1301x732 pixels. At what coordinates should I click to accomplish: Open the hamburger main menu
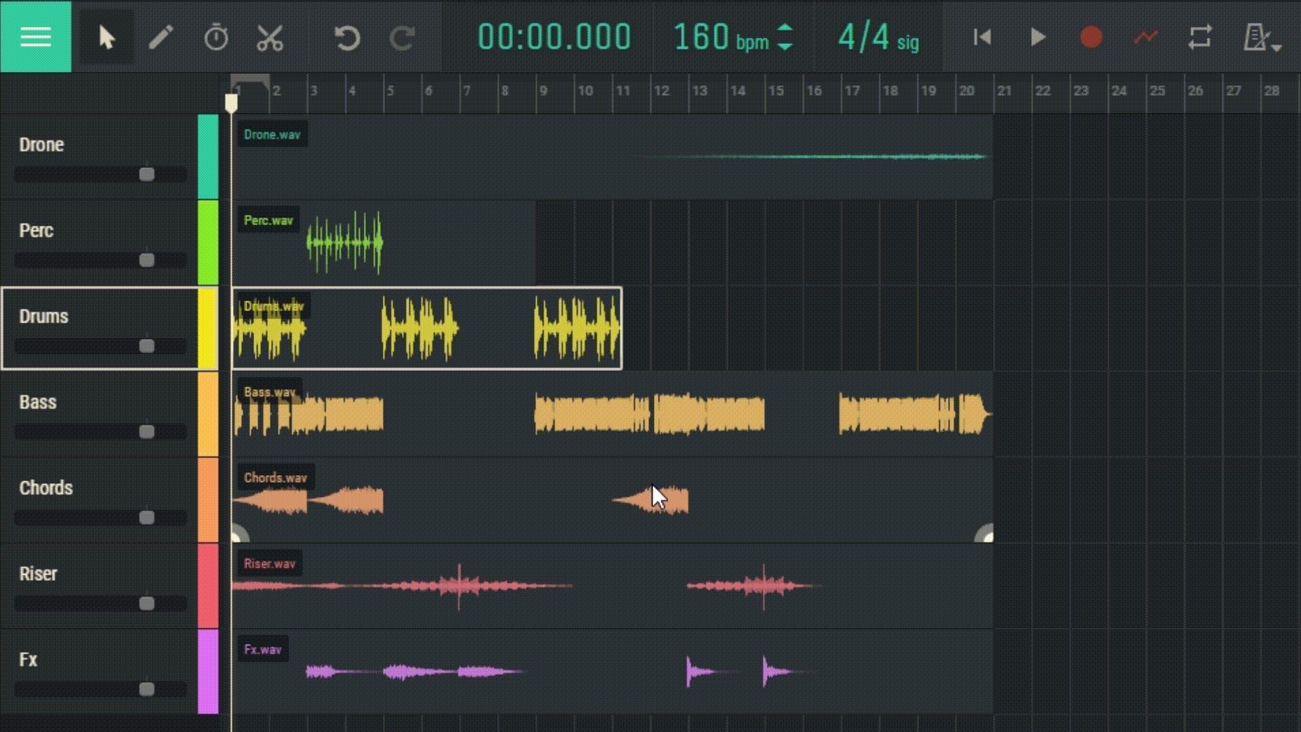(x=35, y=37)
